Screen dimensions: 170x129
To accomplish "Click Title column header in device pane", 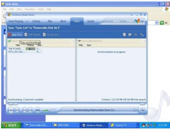I will (81, 45).
